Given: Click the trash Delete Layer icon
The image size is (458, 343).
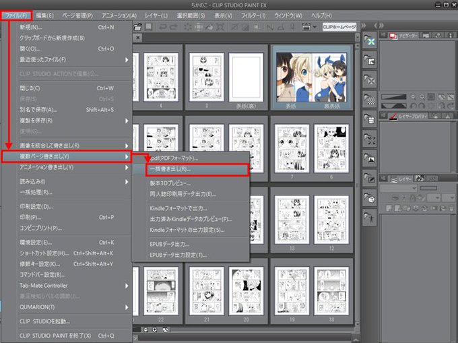Looking at the screenshot, I should (x=451, y=208).
